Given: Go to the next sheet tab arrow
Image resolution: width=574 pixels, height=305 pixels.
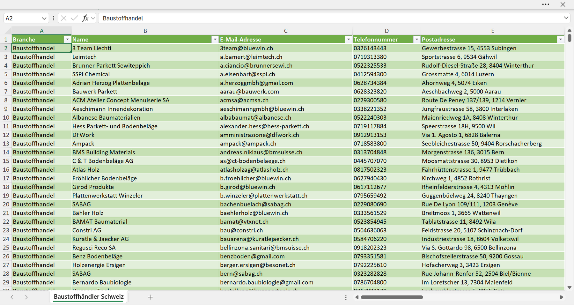Looking at the screenshot, I should point(26,297).
